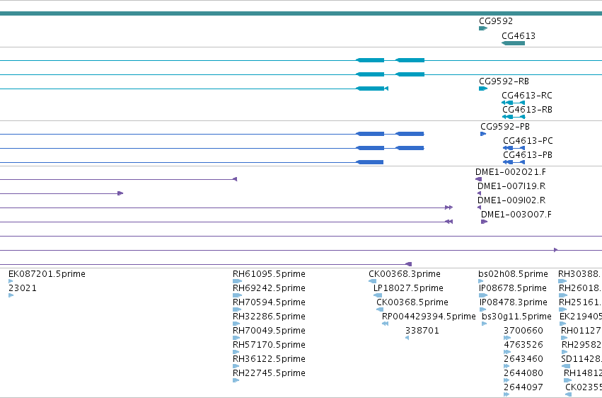Select the DME1-009I02.R label
The image size is (602, 398).
click(x=511, y=200)
